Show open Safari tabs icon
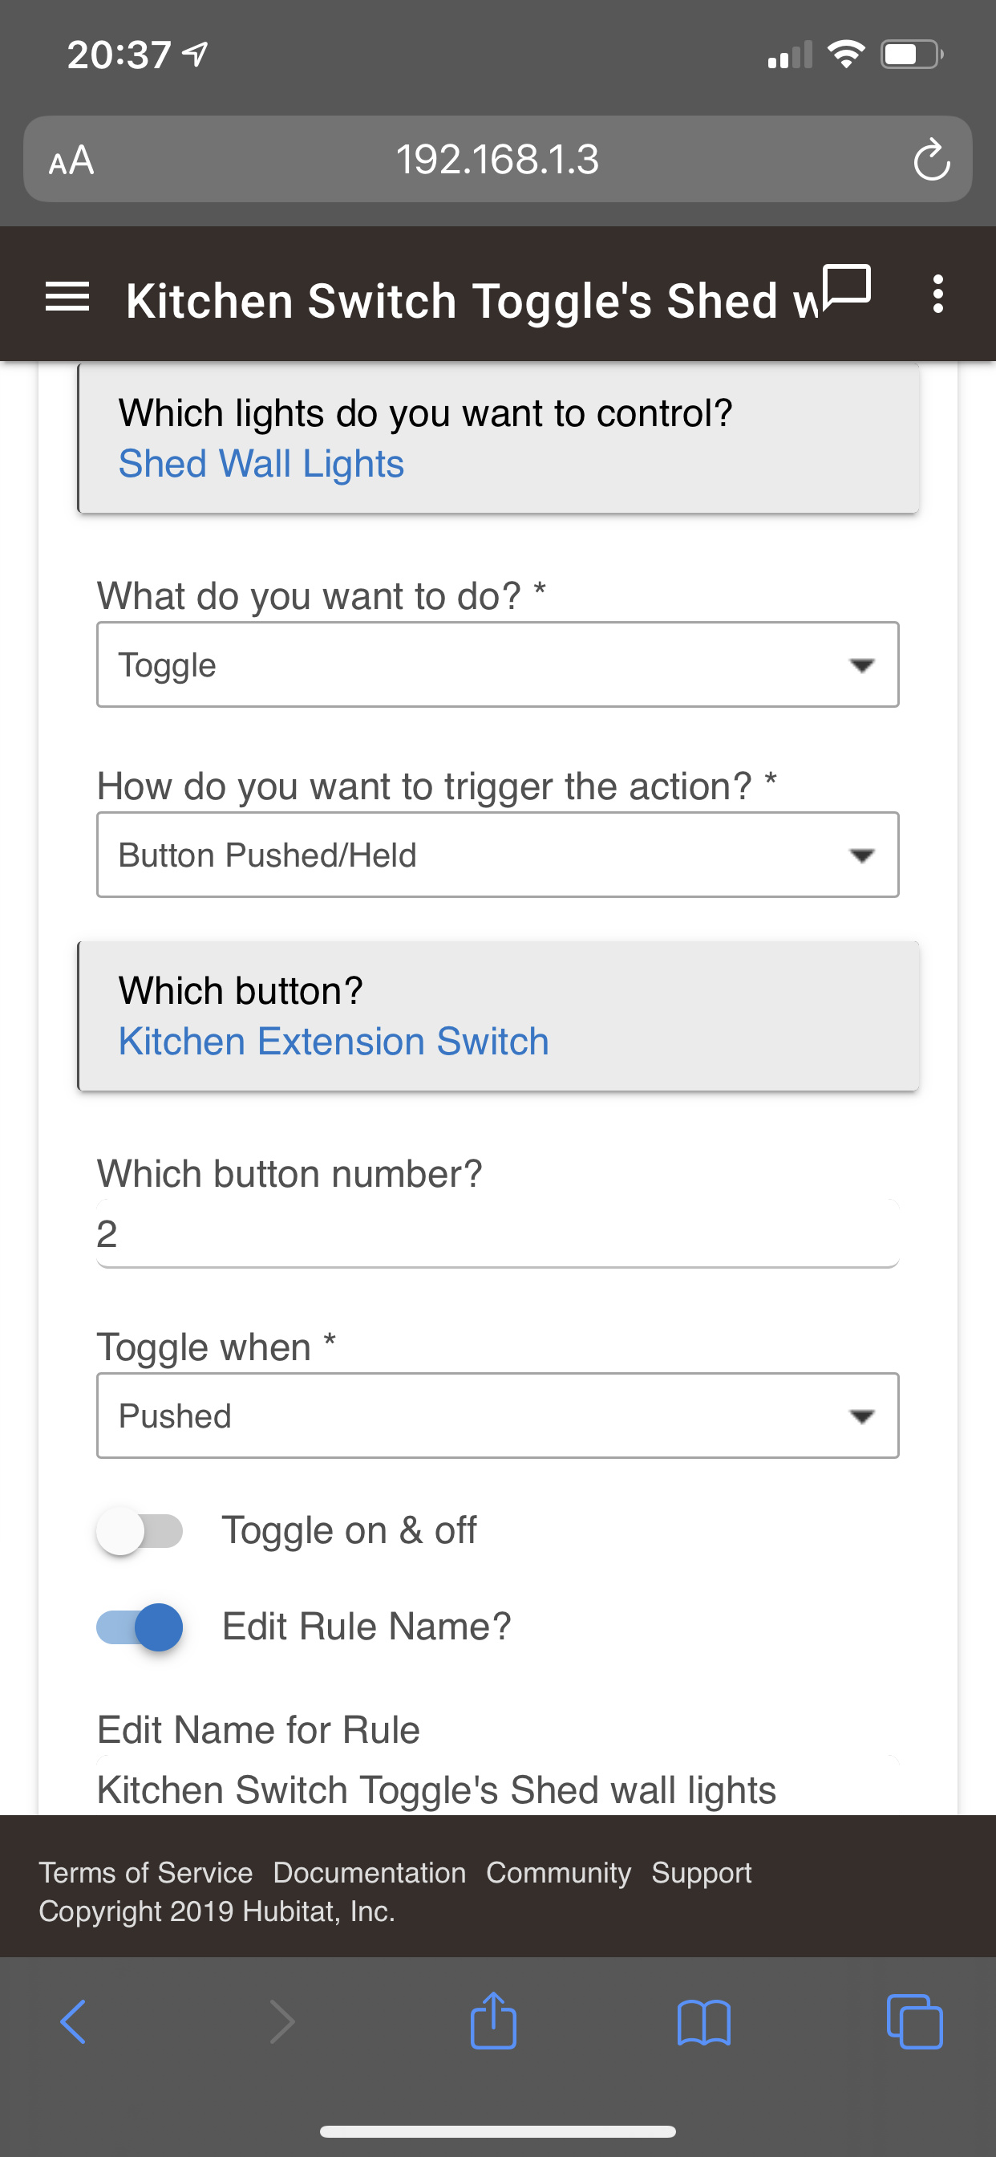This screenshot has width=996, height=2157. coord(914,2022)
